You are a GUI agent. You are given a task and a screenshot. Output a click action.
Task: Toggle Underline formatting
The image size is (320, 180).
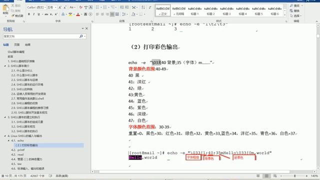[x=38, y=14]
